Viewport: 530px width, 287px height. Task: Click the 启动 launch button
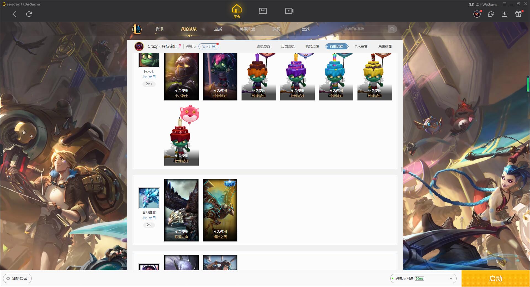pyautogui.click(x=496, y=278)
